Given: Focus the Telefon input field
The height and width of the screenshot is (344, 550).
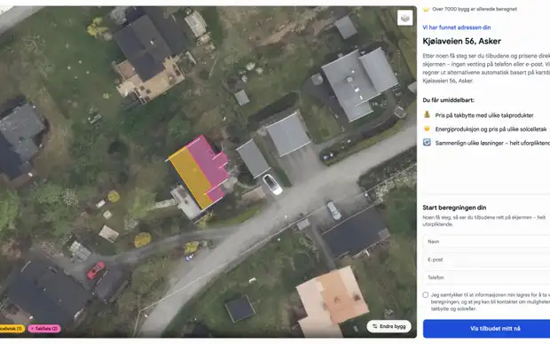Looking at the screenshot, I should click(x=486, y=278).
